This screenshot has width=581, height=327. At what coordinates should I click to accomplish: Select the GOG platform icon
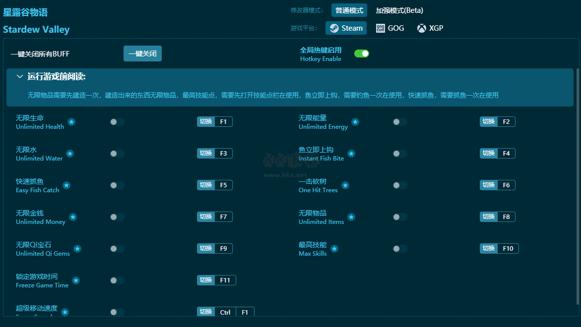pos(381,28)
